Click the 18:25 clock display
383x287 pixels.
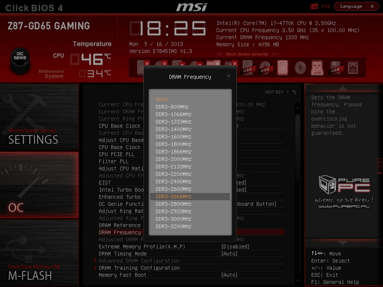[168, 28]
